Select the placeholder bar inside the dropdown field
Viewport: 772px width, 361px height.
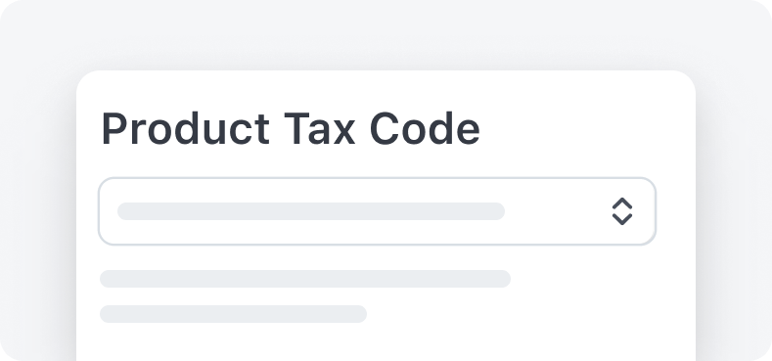pyautogui.click(x=311, y=211)
